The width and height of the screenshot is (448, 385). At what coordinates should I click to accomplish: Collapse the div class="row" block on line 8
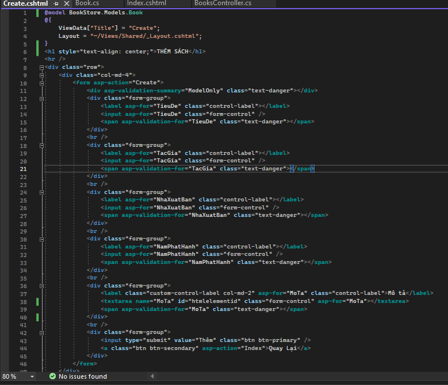coord(41,67)
